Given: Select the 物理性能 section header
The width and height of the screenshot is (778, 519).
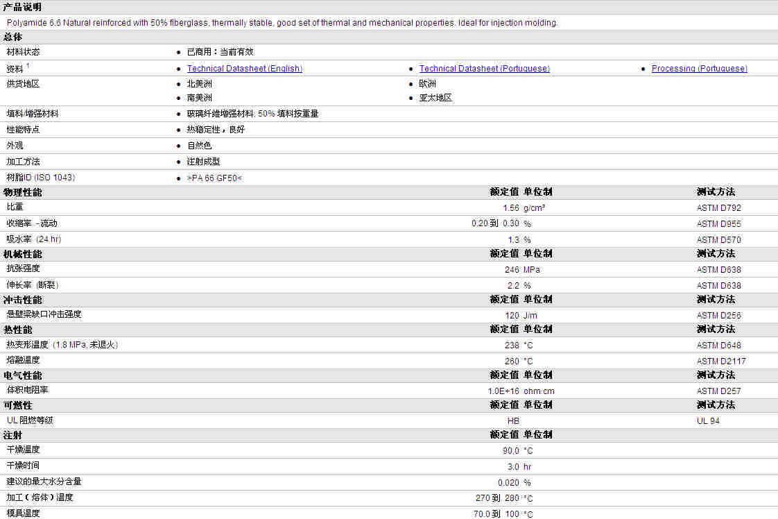Looking at the screenshot, I should (x=22, y=192).
